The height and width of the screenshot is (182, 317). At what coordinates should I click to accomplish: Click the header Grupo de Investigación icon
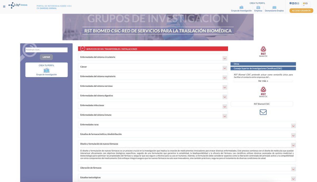tap(241, 7)
